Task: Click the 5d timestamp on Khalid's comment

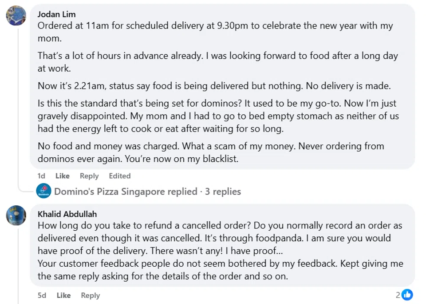Action: pyautogui.click(x=41, y=296)
